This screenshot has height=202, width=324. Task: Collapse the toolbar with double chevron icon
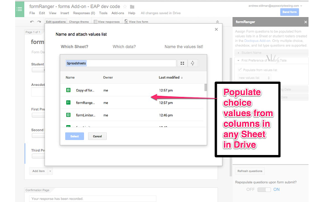pyautogui.click(x=217, y=22)
